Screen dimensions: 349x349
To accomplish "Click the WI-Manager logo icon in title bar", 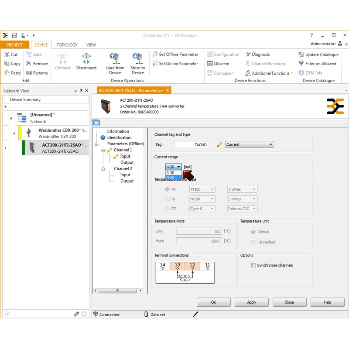I will pyautogui.click(x=5, y=35).
